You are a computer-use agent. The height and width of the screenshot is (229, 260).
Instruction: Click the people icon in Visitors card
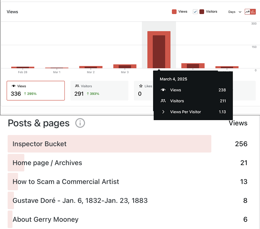[77, 86]
